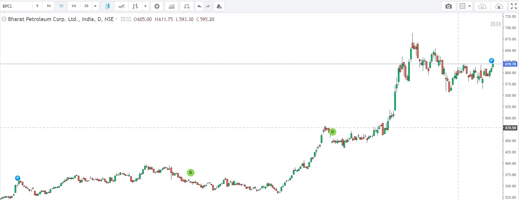
Task: Click green D dividend marker near 478
Action: pos(332,132)
